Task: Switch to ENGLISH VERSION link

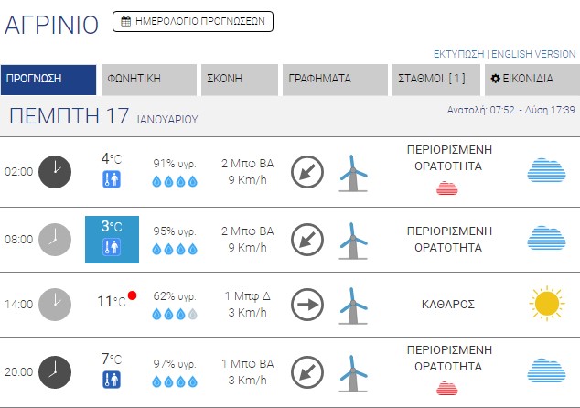Action: [x=533, y=53]
